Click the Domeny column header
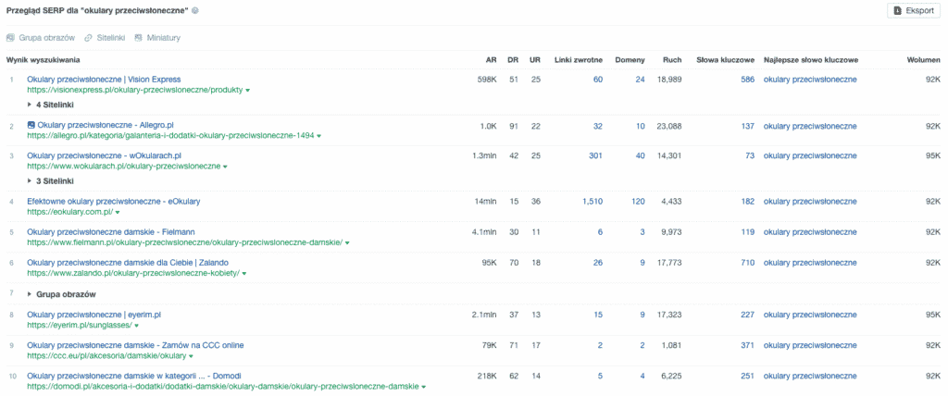 (x=630, y=60)
